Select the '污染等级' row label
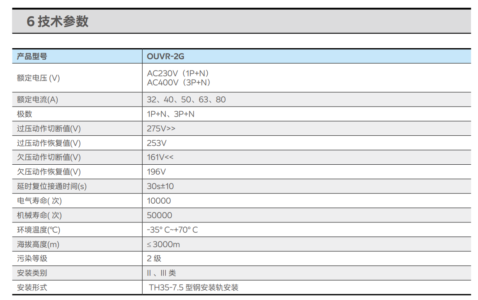478x300 pixels. point(32,259)
